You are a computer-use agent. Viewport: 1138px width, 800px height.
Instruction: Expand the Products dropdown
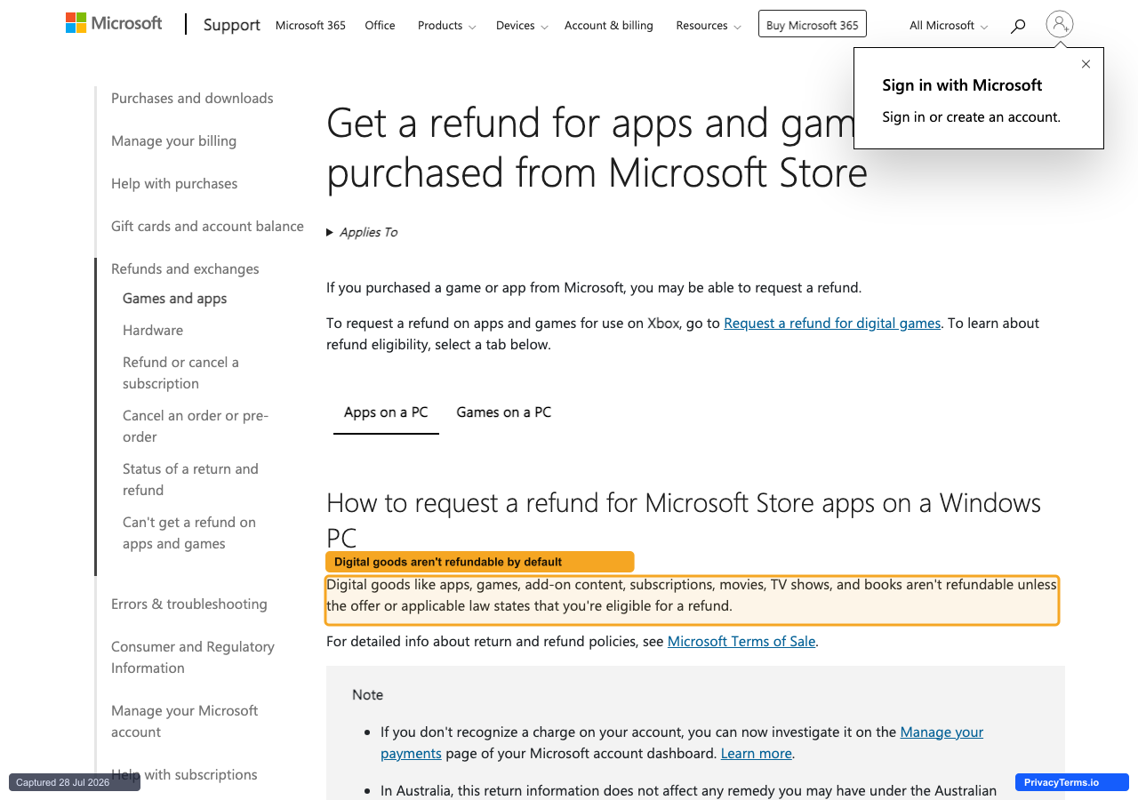point(446,26)
